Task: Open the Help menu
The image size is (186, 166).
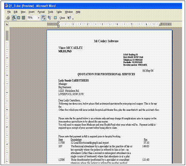Action: 78,12
